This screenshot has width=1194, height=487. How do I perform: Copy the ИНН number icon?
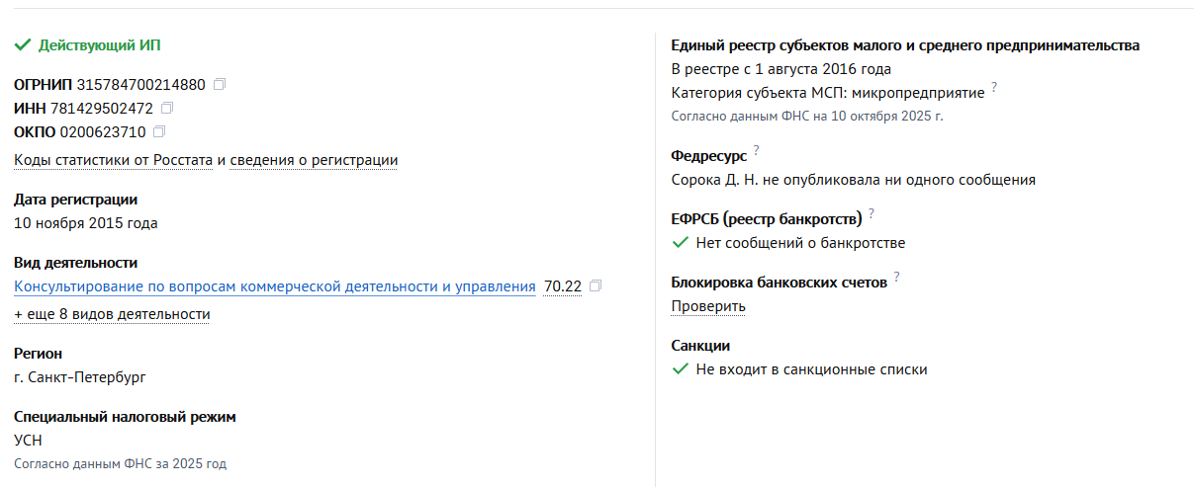167,109
